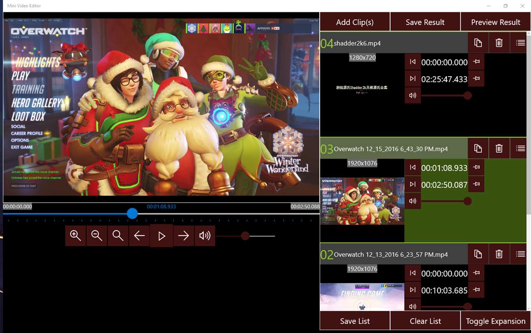Clear the clip list
Image resolution: width=531 pixels, height=333 pixels.
pos(425,321)
